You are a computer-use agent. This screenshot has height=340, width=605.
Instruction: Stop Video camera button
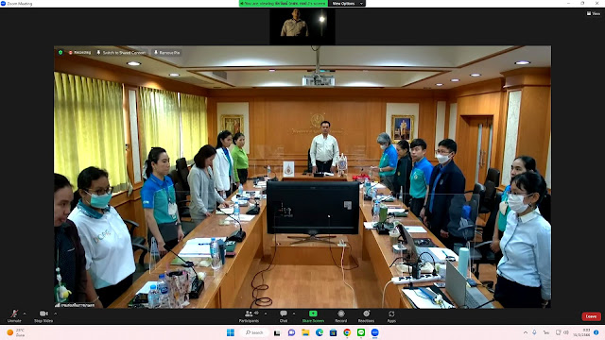tap(43, 315)
